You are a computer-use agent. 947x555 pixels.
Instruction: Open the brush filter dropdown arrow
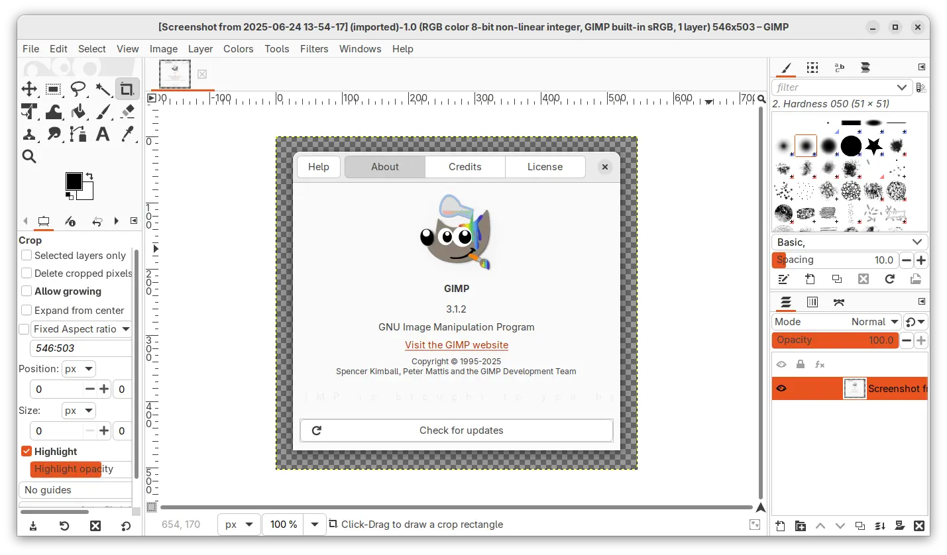point(901,87)
